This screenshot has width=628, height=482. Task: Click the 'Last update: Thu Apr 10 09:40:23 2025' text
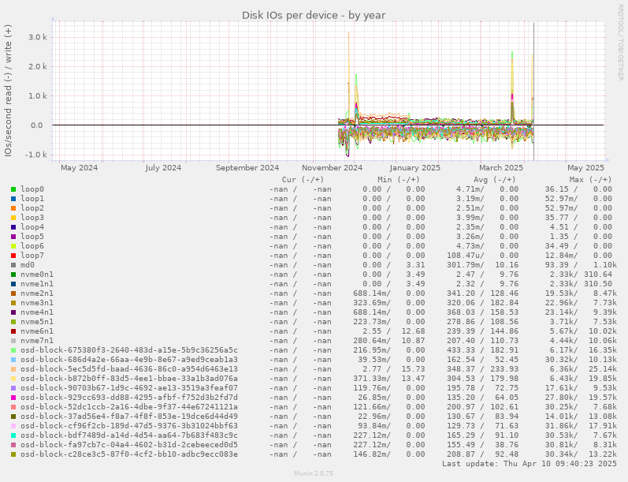pos(530,464)
